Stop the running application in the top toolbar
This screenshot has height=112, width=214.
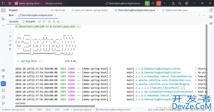tap(159, 3)
